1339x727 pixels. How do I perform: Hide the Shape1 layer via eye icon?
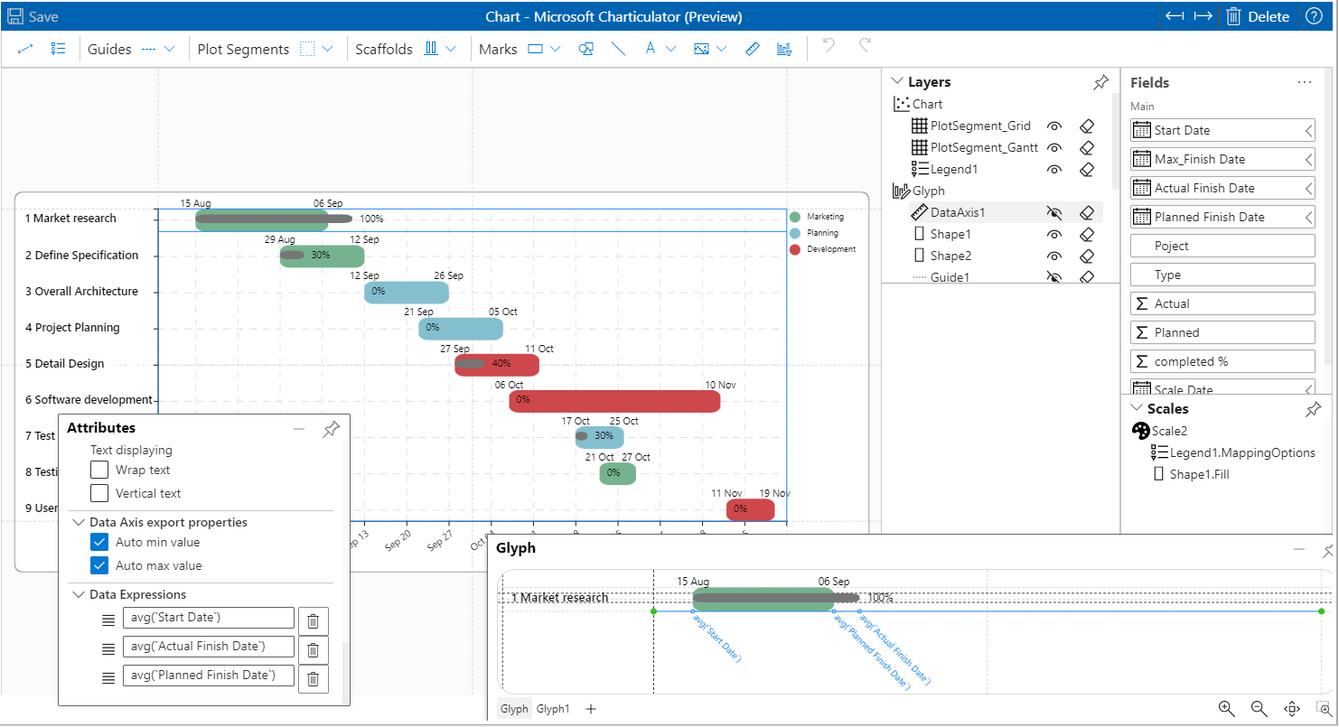[x=1053, y=235]
